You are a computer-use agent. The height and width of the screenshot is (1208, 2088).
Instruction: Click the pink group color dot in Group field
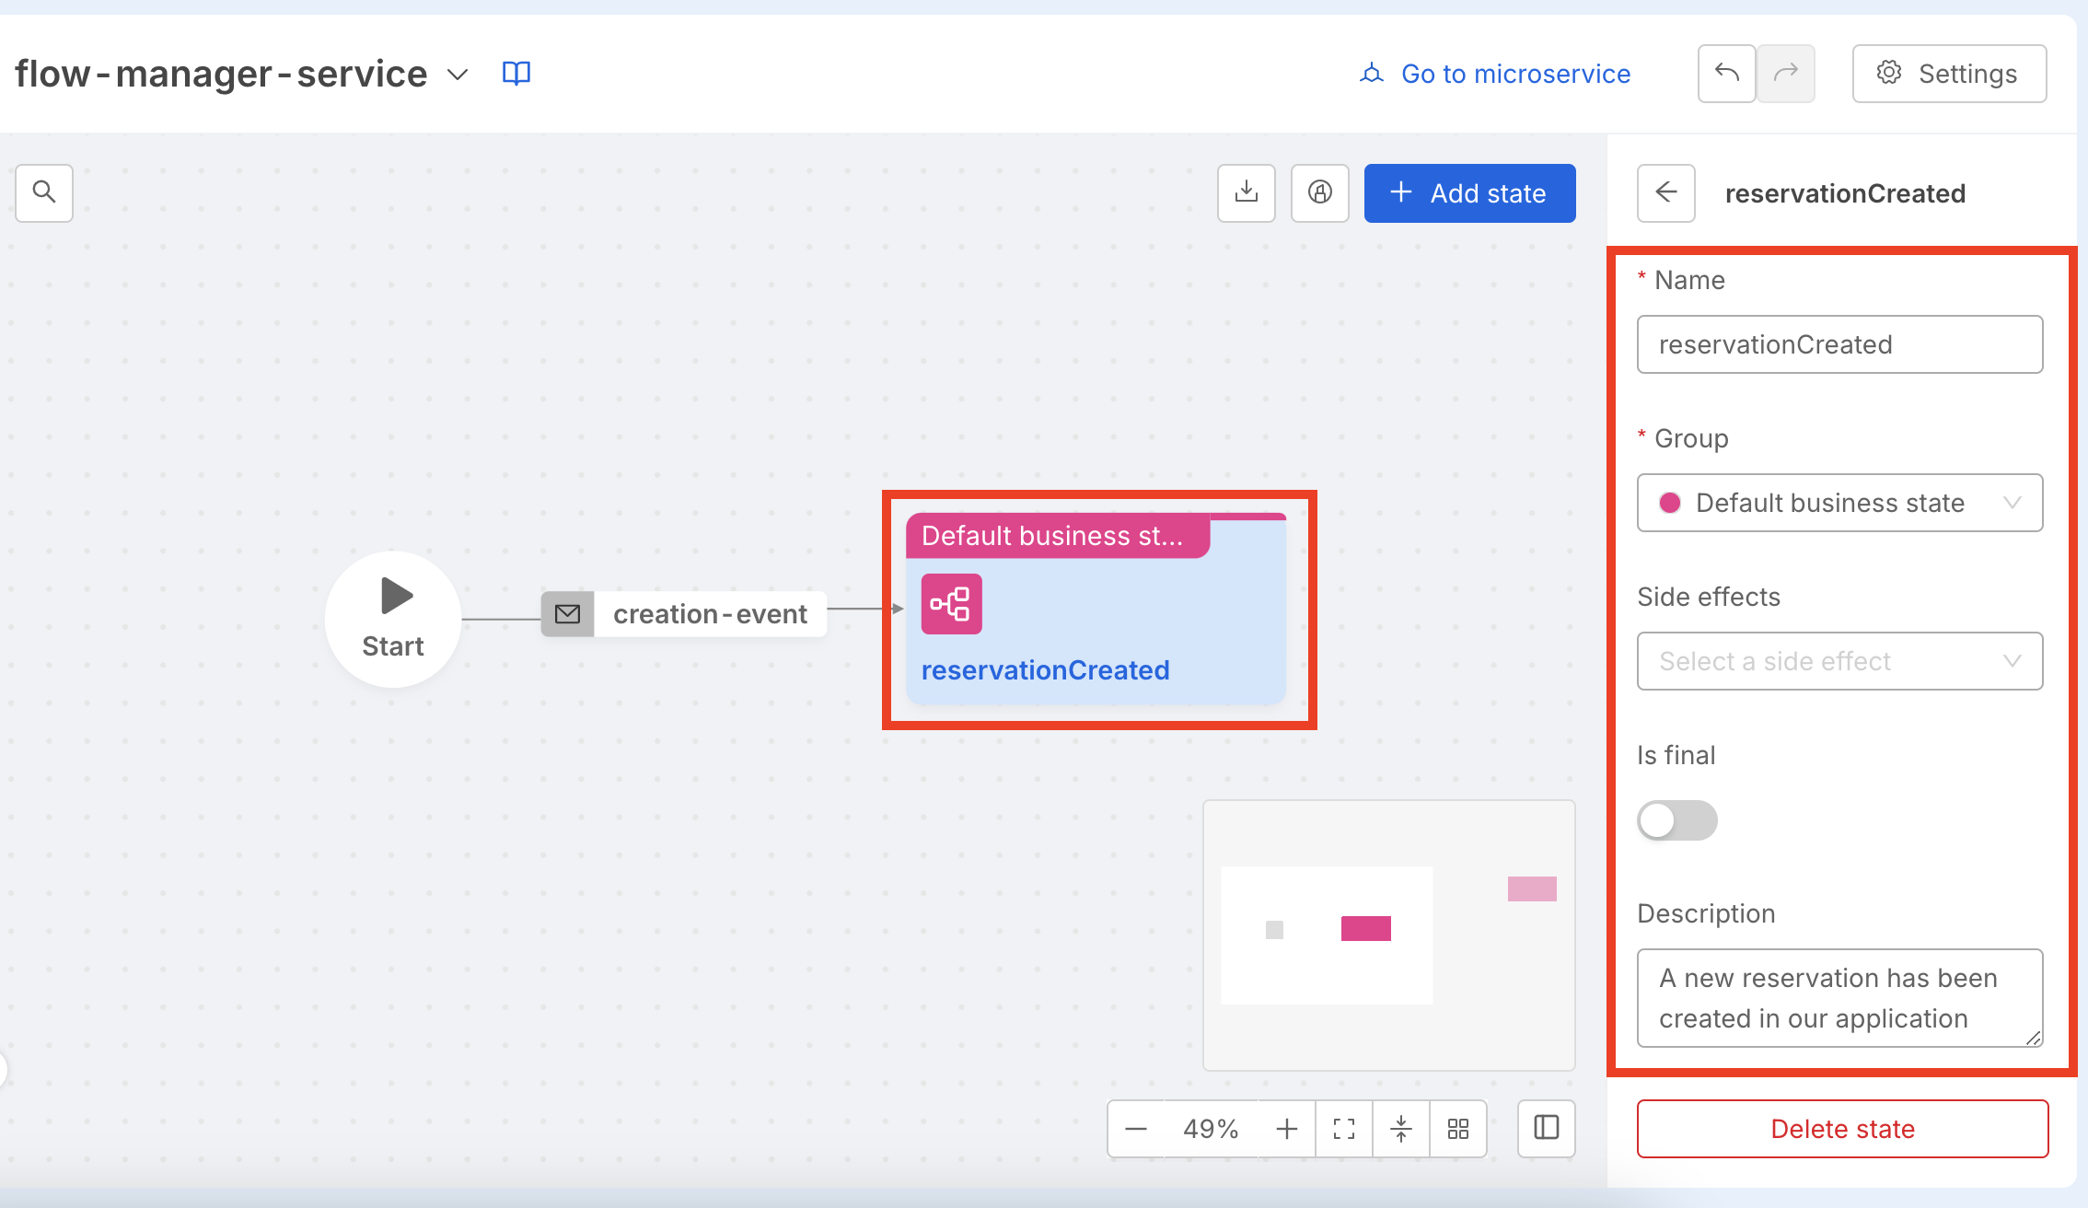(x=1671, y=503)
